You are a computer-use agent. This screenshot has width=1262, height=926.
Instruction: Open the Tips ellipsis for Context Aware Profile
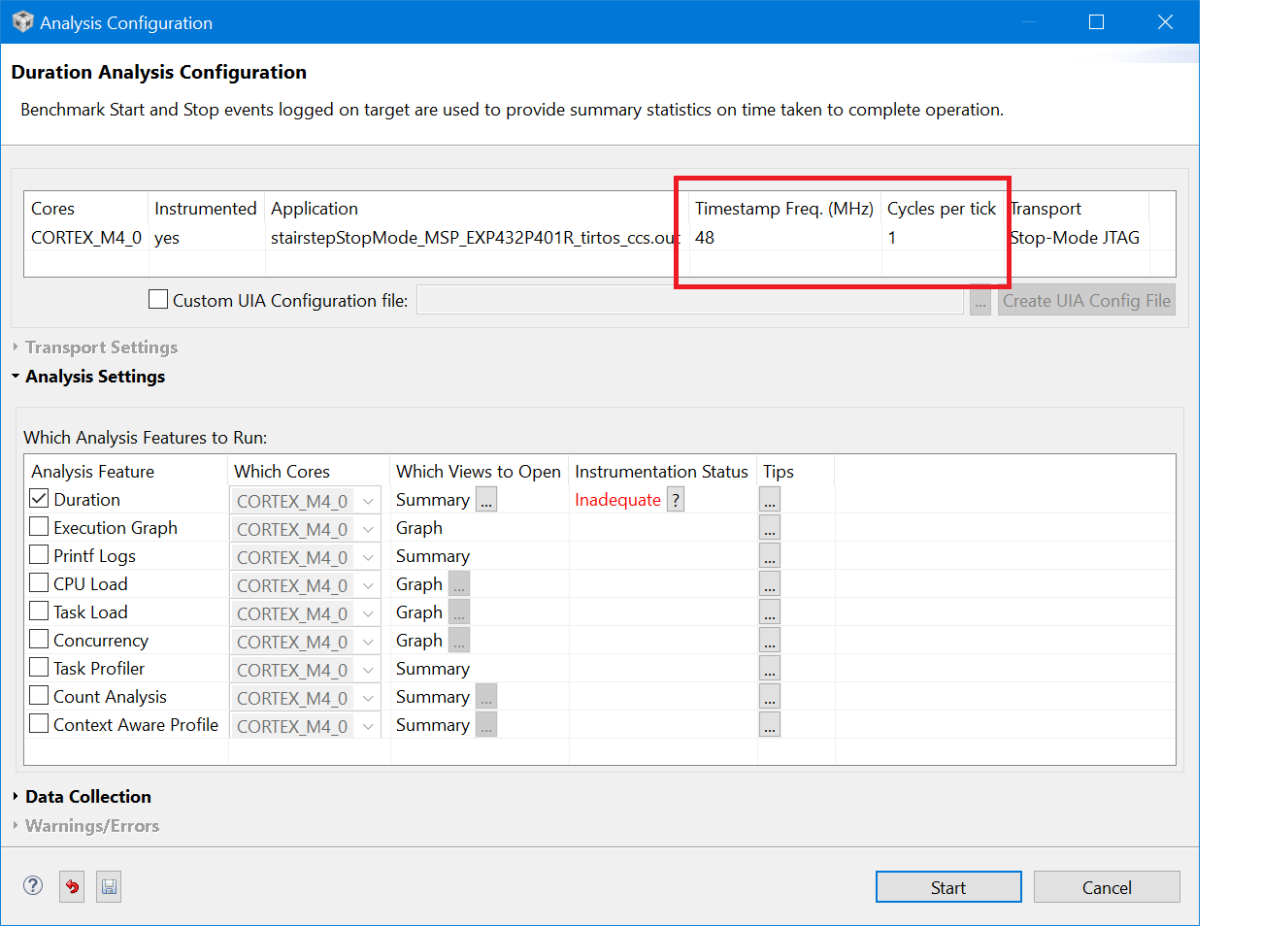point(770,725)
